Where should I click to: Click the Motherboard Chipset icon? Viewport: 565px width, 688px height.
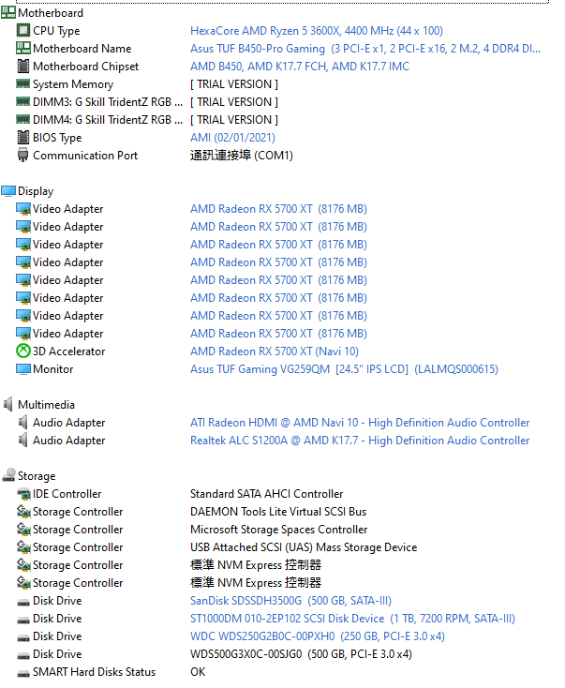click(23, 66)
